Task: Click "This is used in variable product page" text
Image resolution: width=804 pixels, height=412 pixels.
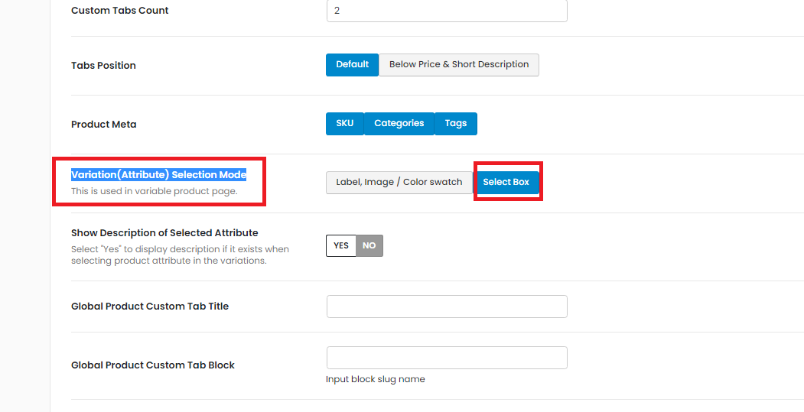Action: pos(154,191)
